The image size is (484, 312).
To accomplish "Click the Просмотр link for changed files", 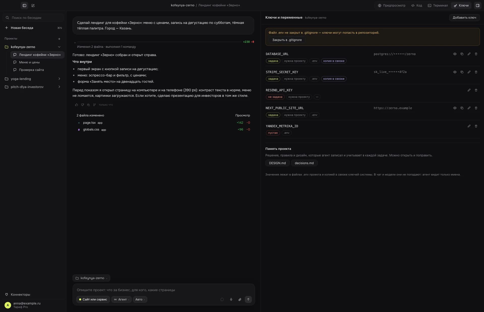I will click(x=243, y=115).
